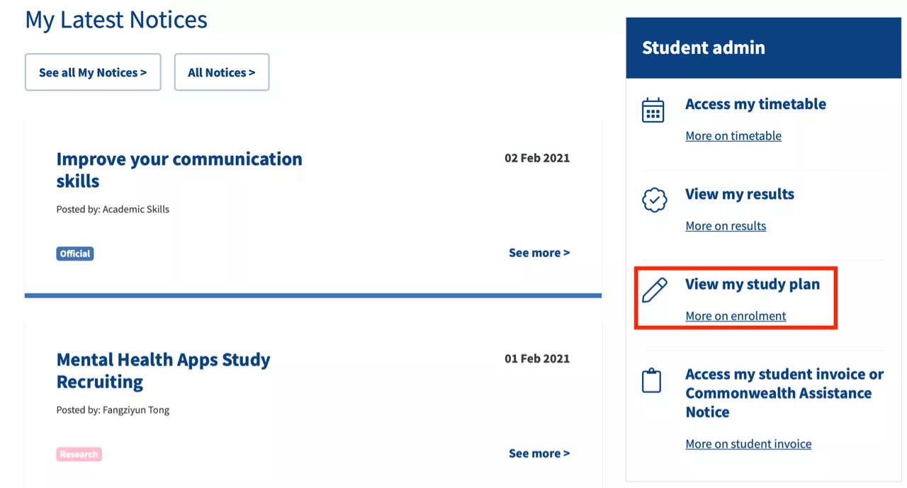This screenshot has height=488, width=907.
Task: Click the Official tag on the first notice
Action: pos(74,253)
